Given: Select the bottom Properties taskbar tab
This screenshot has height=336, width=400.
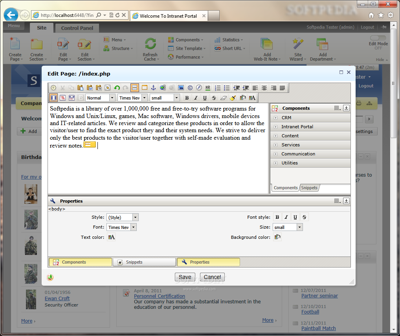Looking at the screenshot, I should click(208, 262).
